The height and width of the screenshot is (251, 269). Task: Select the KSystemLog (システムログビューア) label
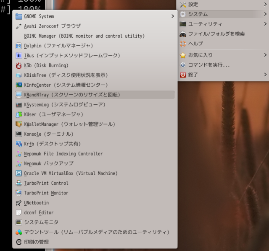point(65,105)
